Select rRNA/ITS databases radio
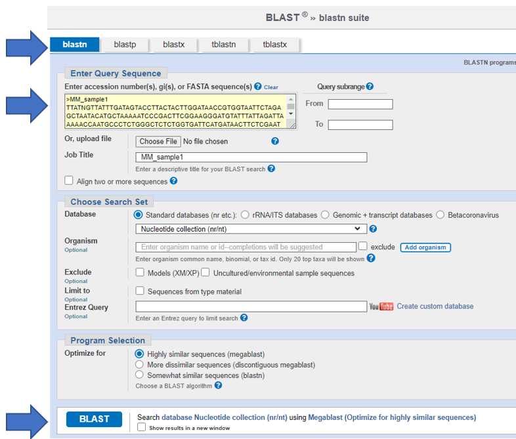This screenshot has height=439, width=516. [x=245, y=215]
